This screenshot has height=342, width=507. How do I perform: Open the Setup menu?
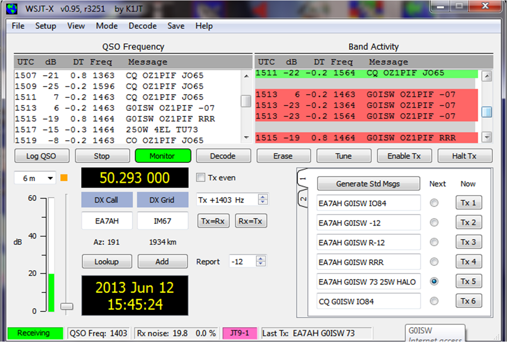(x=45, y=26)
